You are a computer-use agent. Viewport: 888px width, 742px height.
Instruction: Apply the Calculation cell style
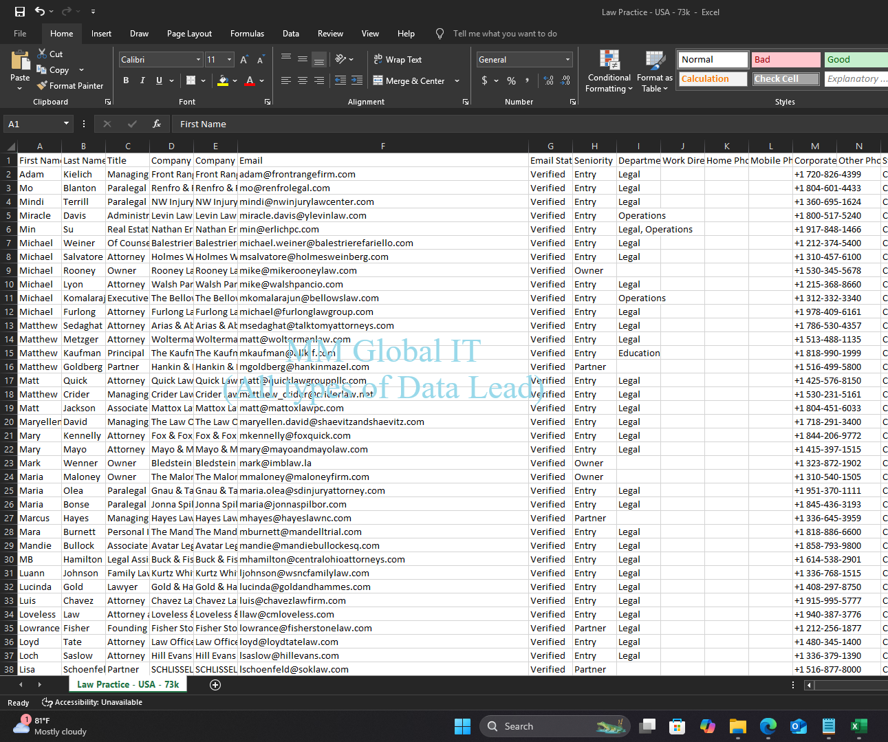click(713, 78)
